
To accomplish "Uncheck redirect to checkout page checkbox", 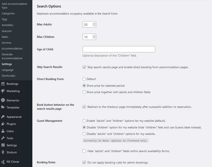I will [x=84, y=107].
